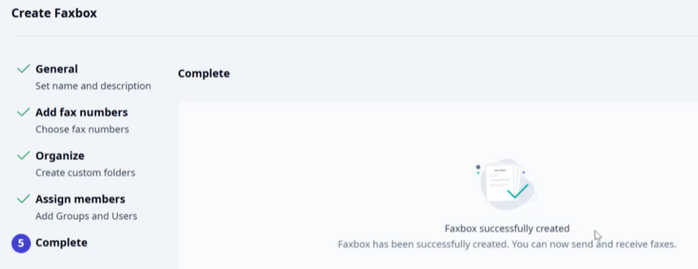Click the checkmark icon next to Assign members
The image size is (698, 269).
tap(23, 199)
